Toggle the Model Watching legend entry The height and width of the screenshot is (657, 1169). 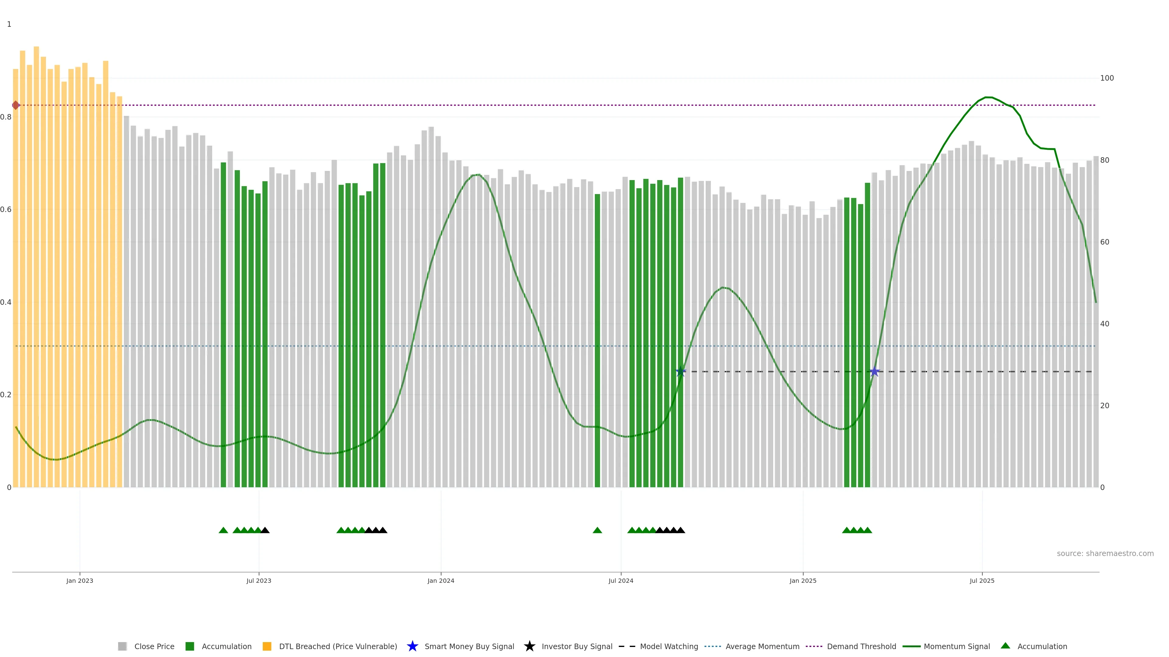(669, 646)
